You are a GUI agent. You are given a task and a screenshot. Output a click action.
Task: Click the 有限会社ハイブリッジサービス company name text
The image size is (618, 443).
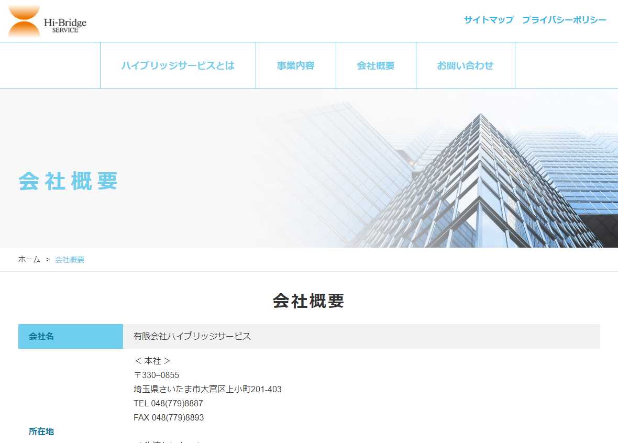(192, 337)
